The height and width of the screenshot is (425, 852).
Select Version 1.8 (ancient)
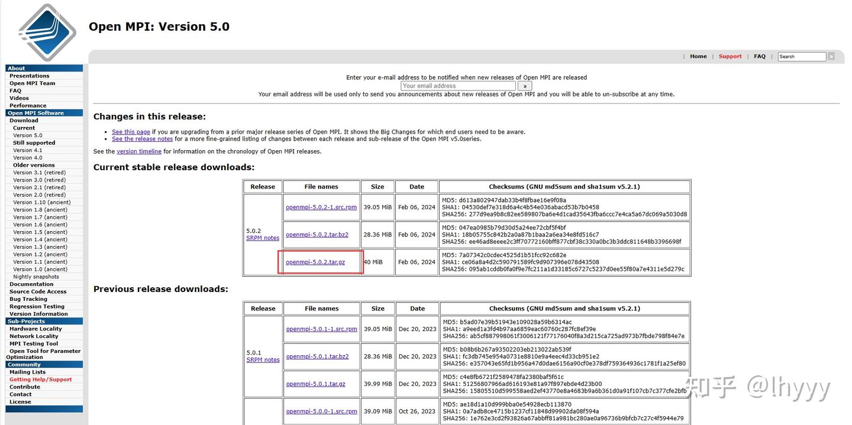point(40,210)
